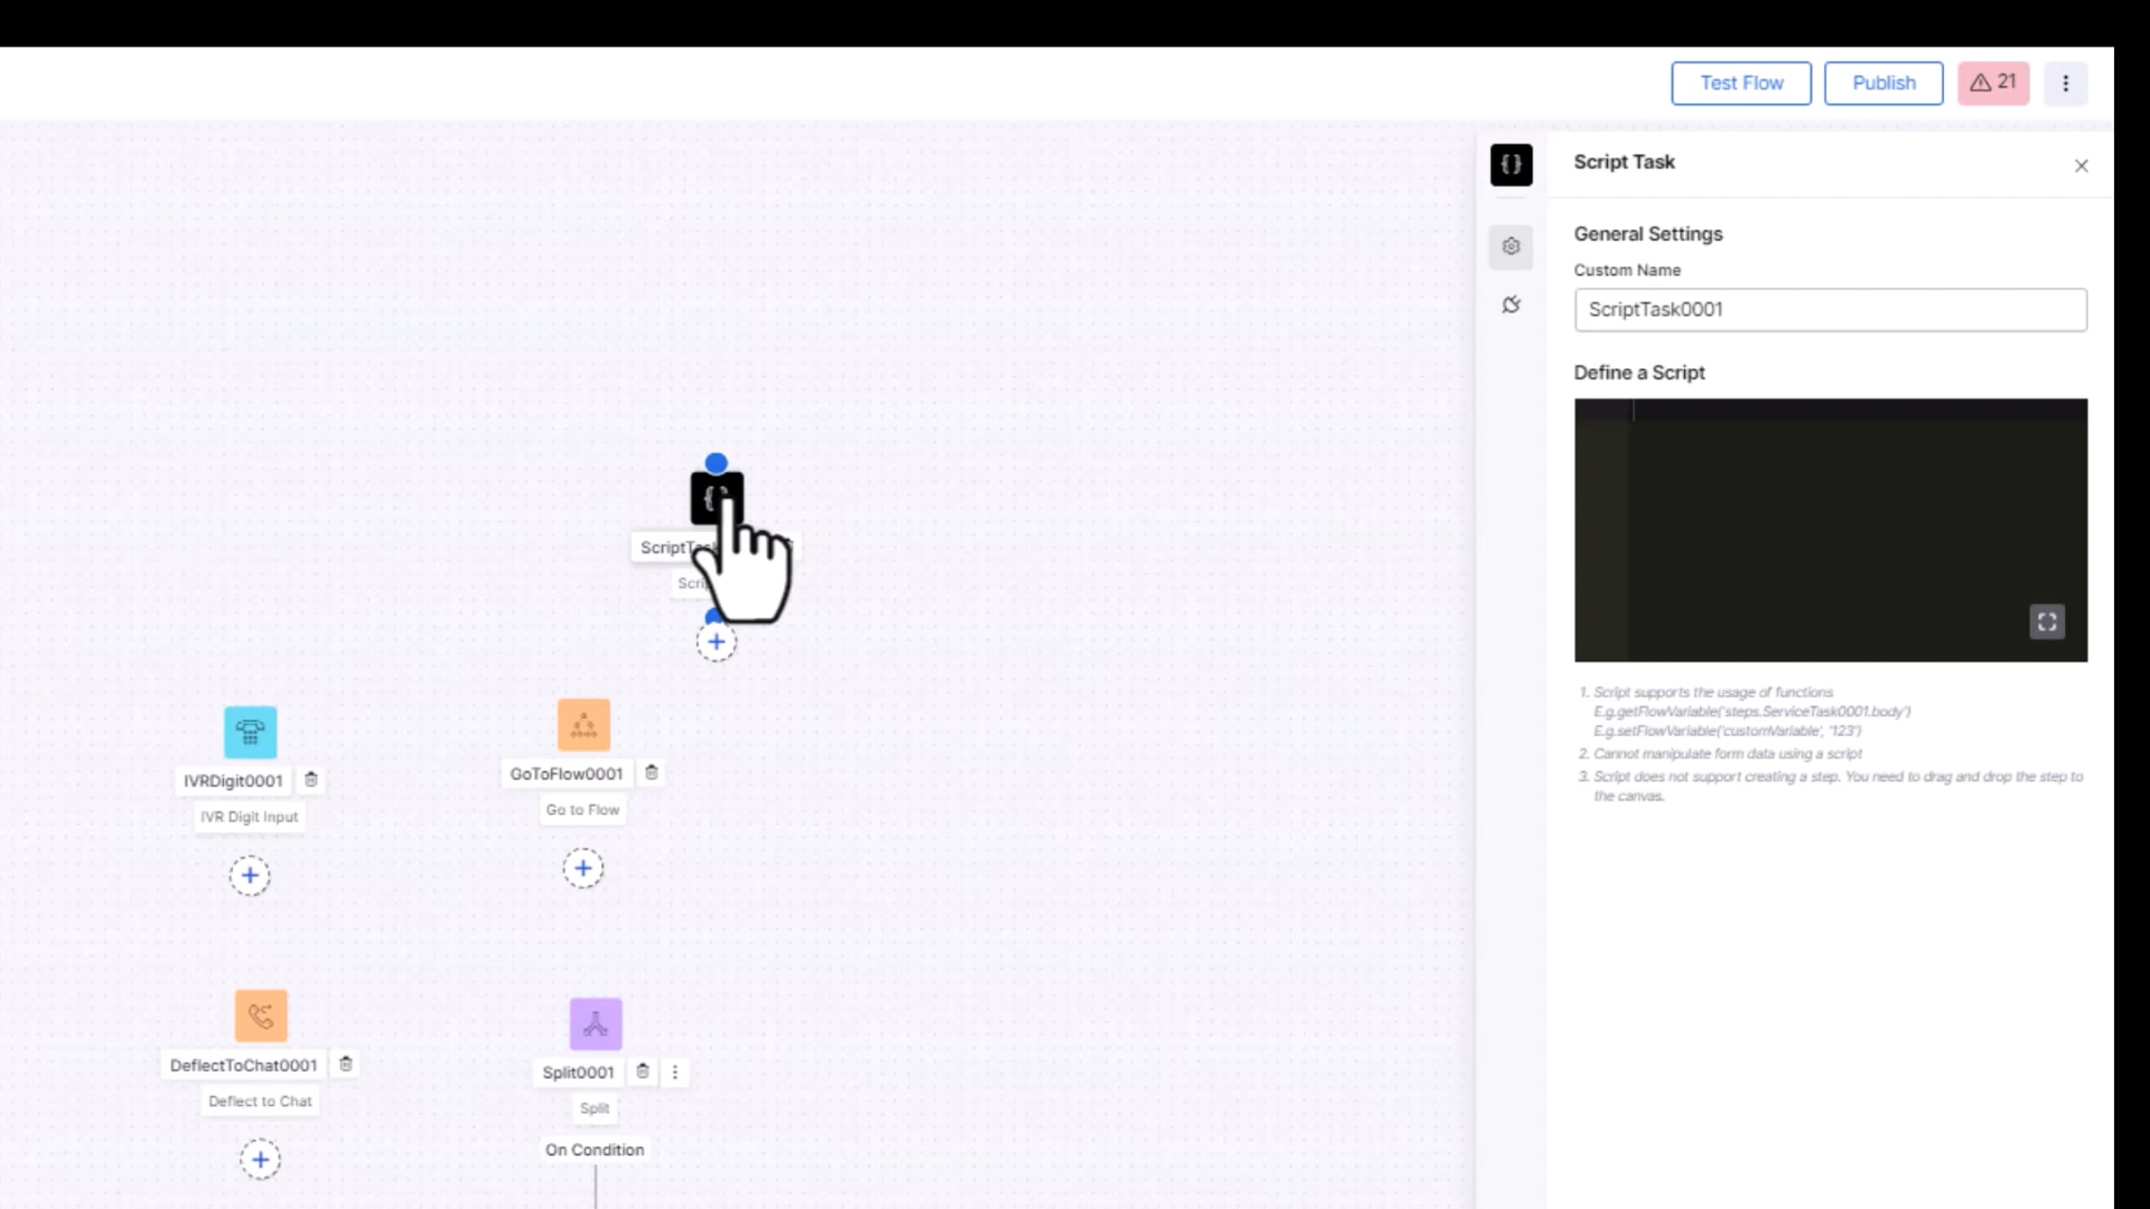The image size is (2150, 1209).
Task: Click the DeflectToChat0001 call icon
Action: (x=261, y=1016)
